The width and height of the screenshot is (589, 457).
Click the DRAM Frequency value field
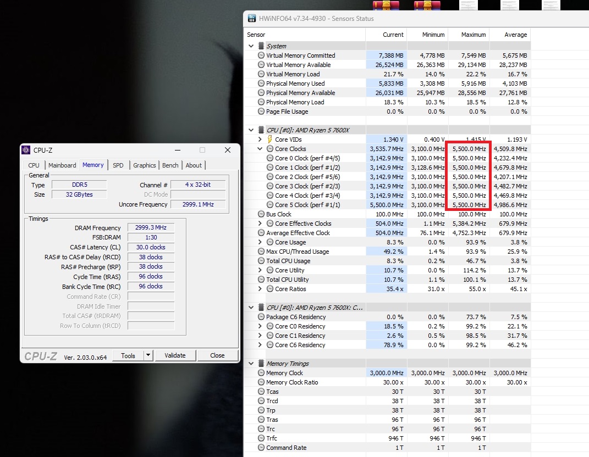pos(151,227)
